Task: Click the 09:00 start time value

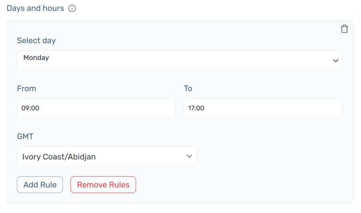Action: (30, 108)
